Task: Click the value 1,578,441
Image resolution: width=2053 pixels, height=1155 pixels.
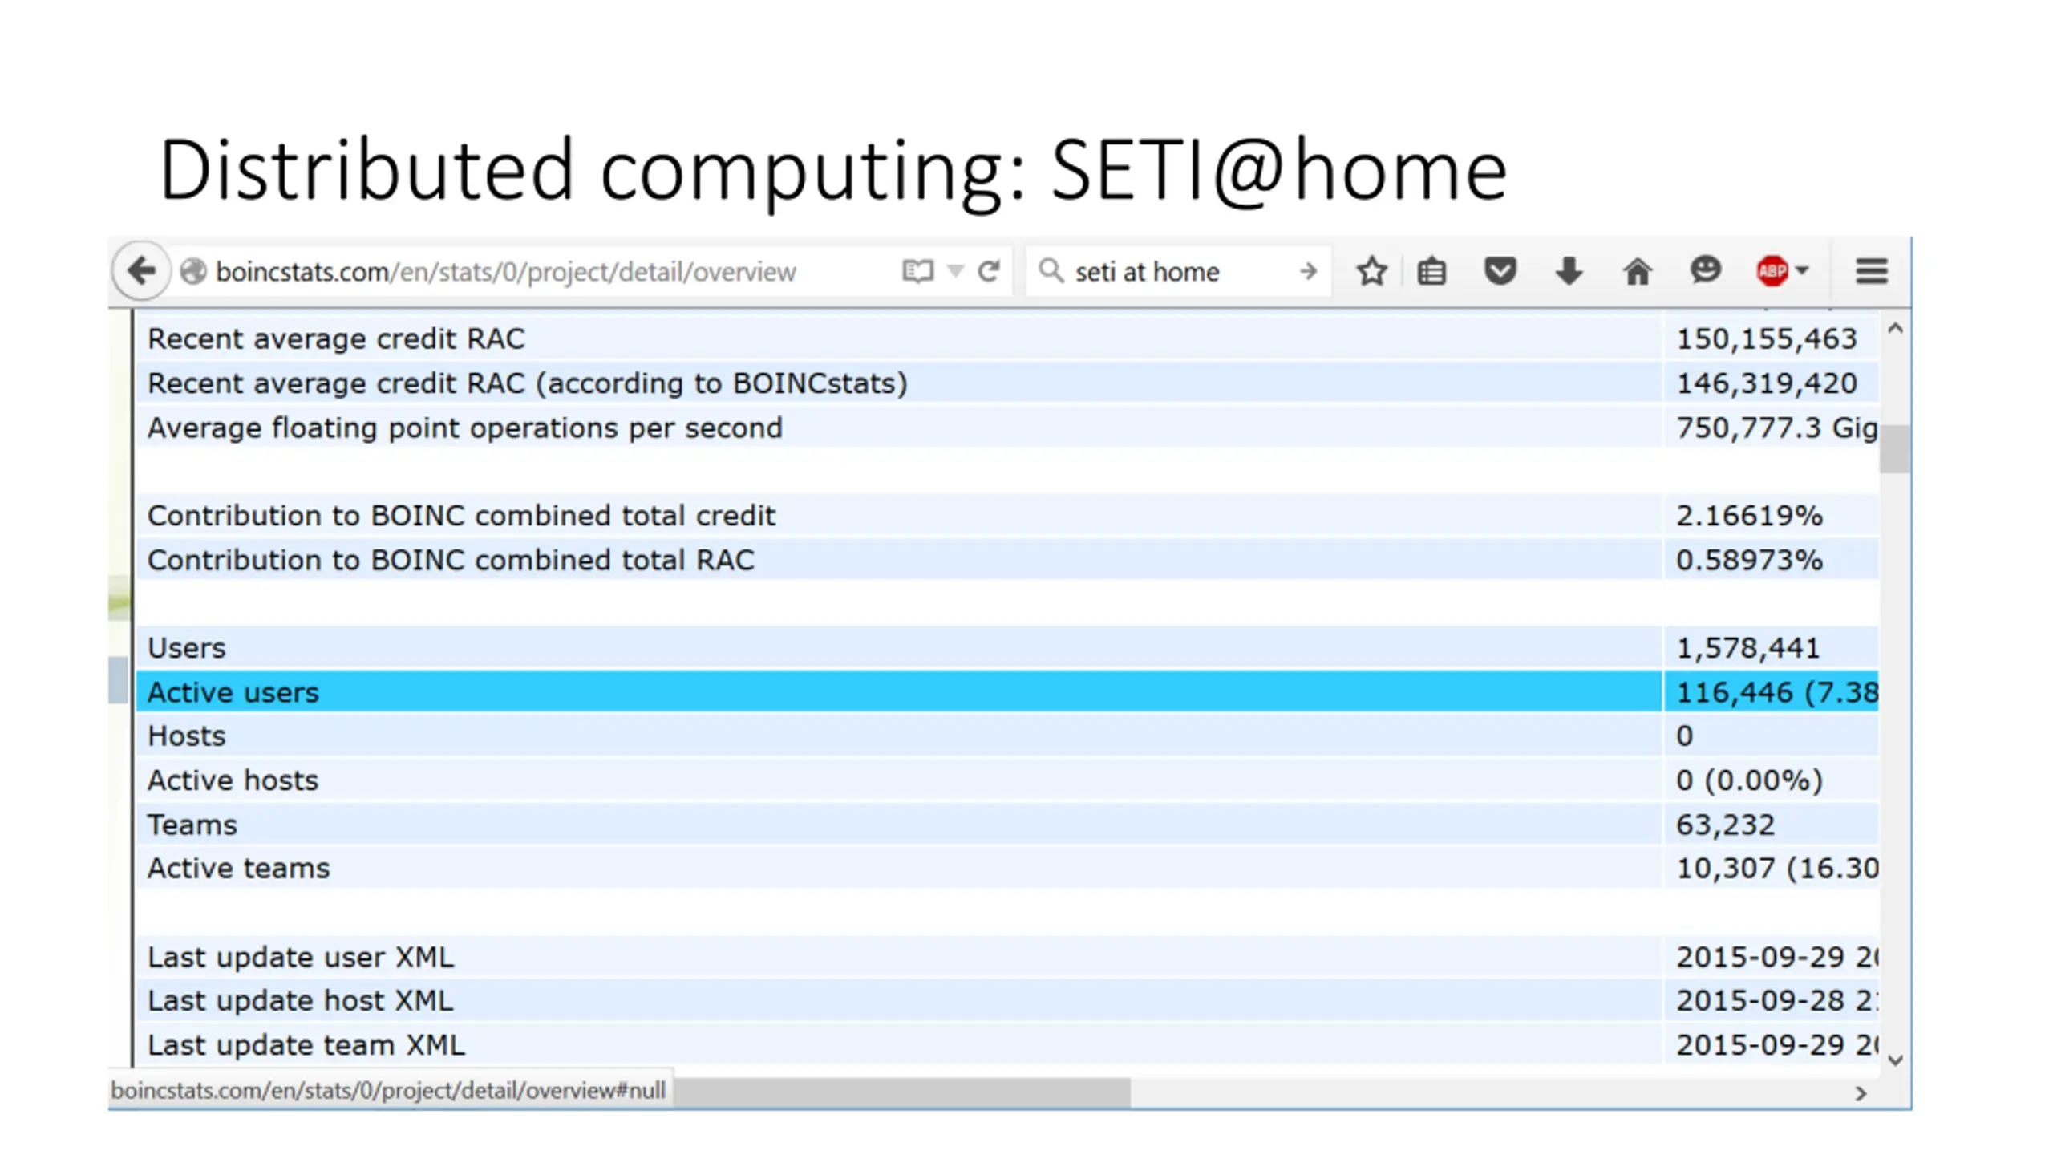Action: [1747, 648]
